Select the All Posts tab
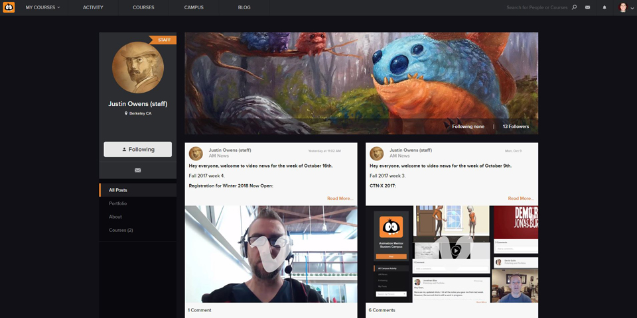Viewport: 637px width, 318px height. point(138,190)
